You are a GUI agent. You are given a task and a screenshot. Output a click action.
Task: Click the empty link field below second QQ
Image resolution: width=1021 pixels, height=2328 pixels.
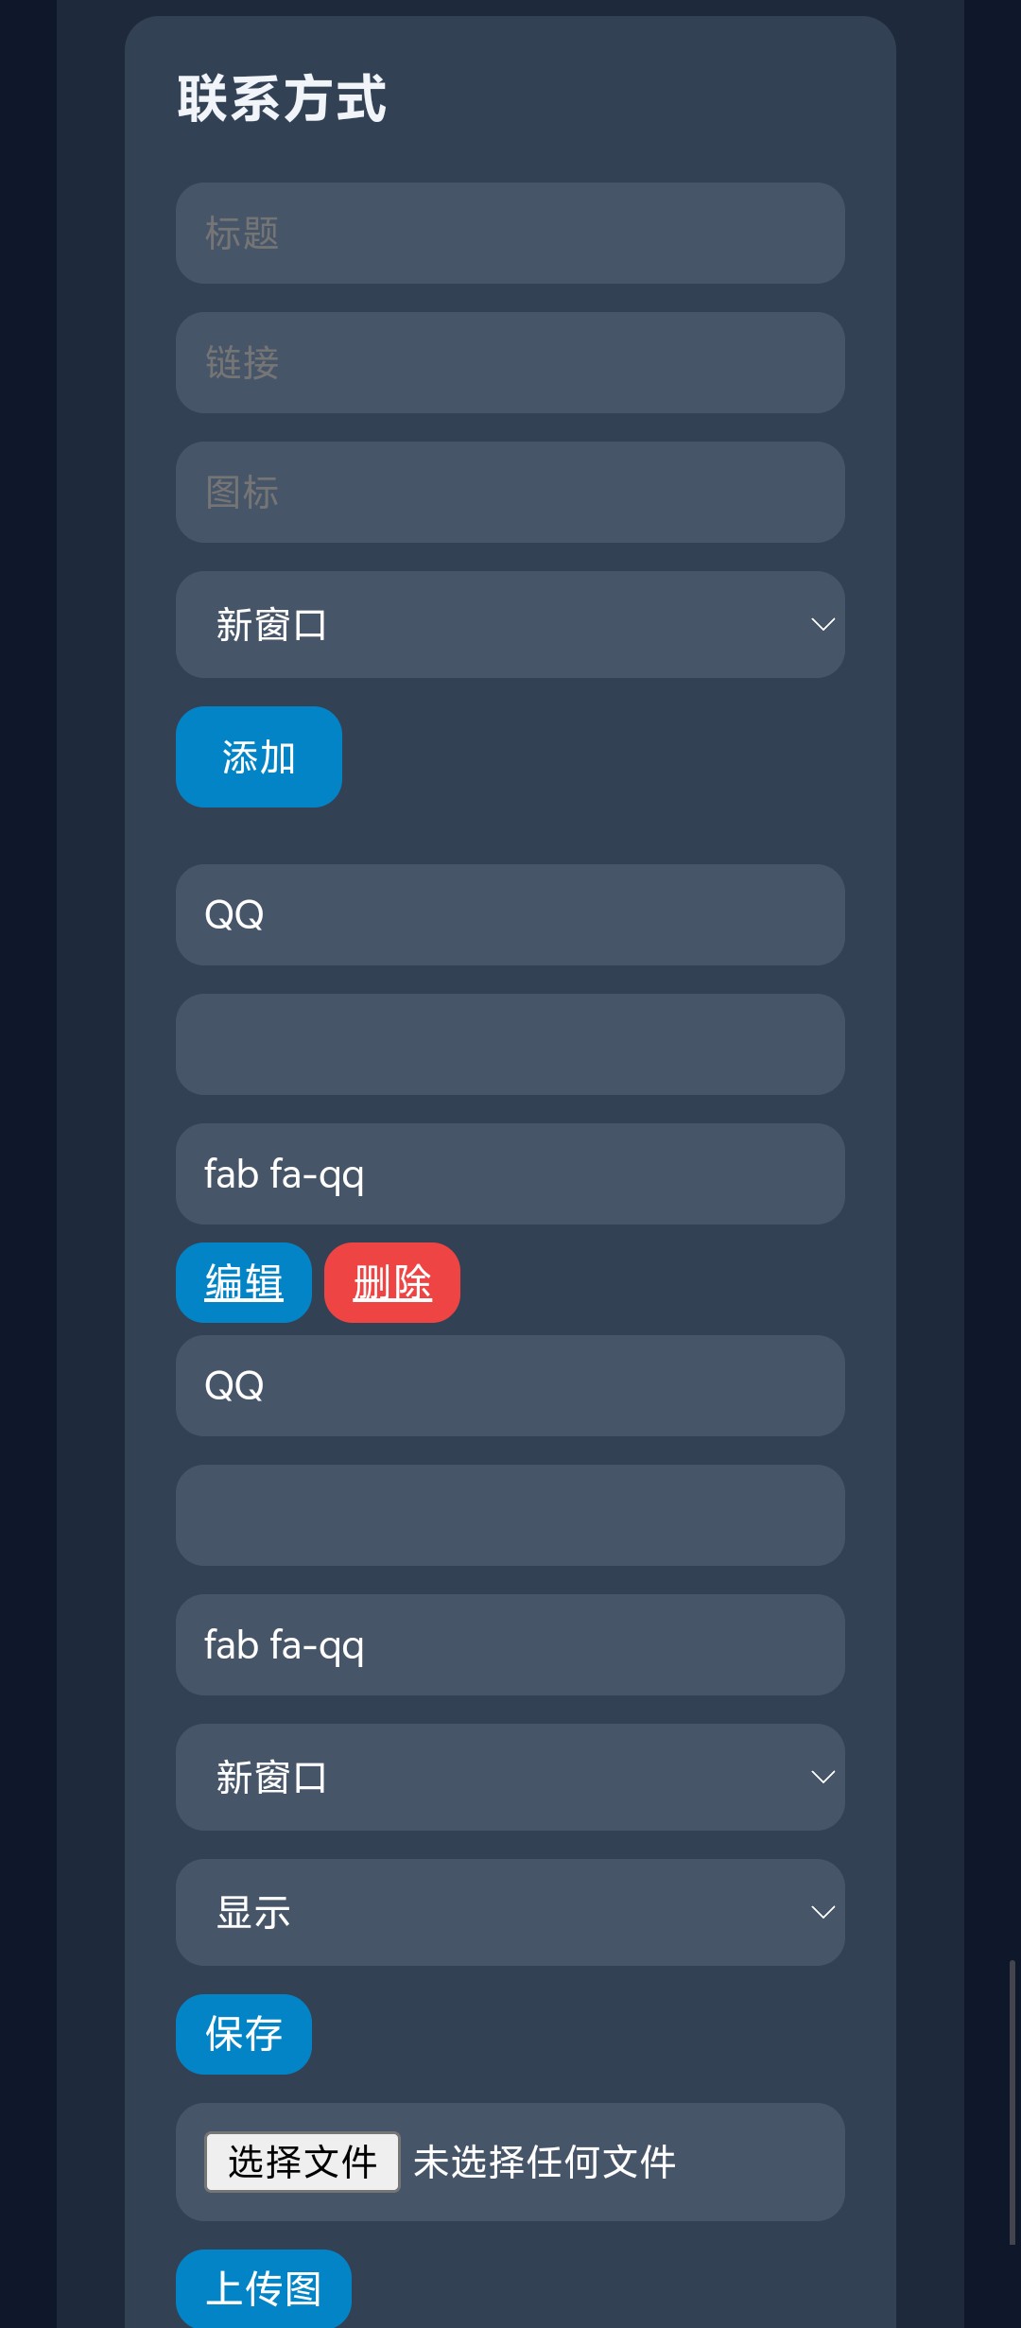point(510,1516)
